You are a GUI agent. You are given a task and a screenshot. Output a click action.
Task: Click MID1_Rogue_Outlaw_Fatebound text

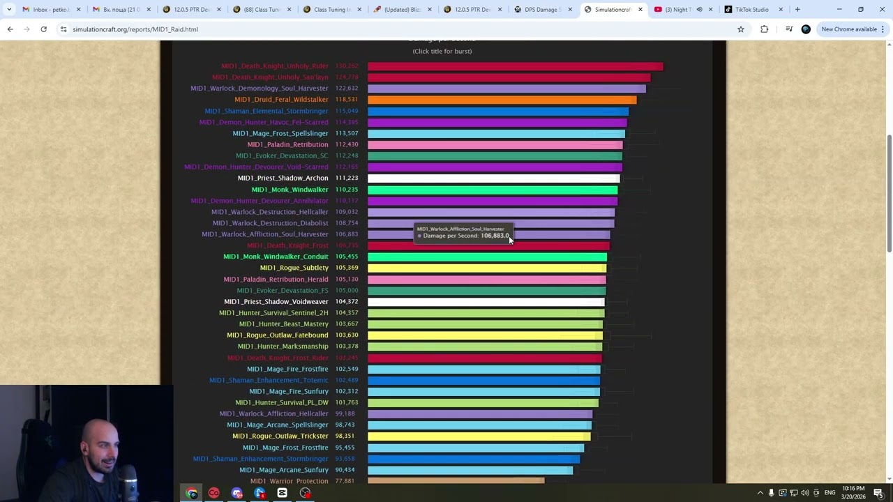pos(278,335)
